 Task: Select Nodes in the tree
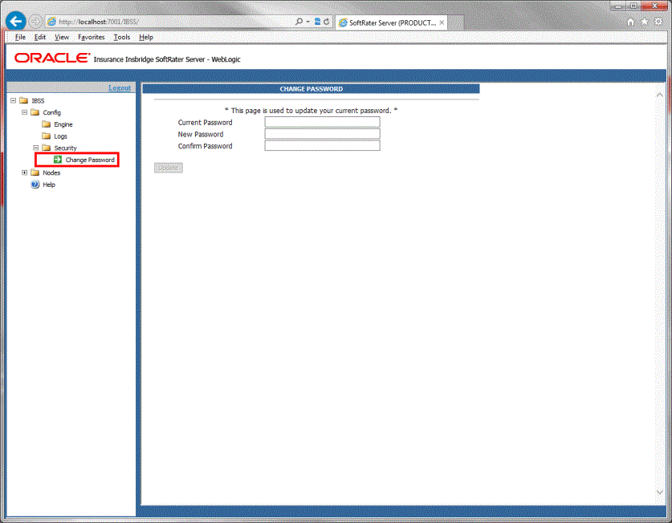51,172
